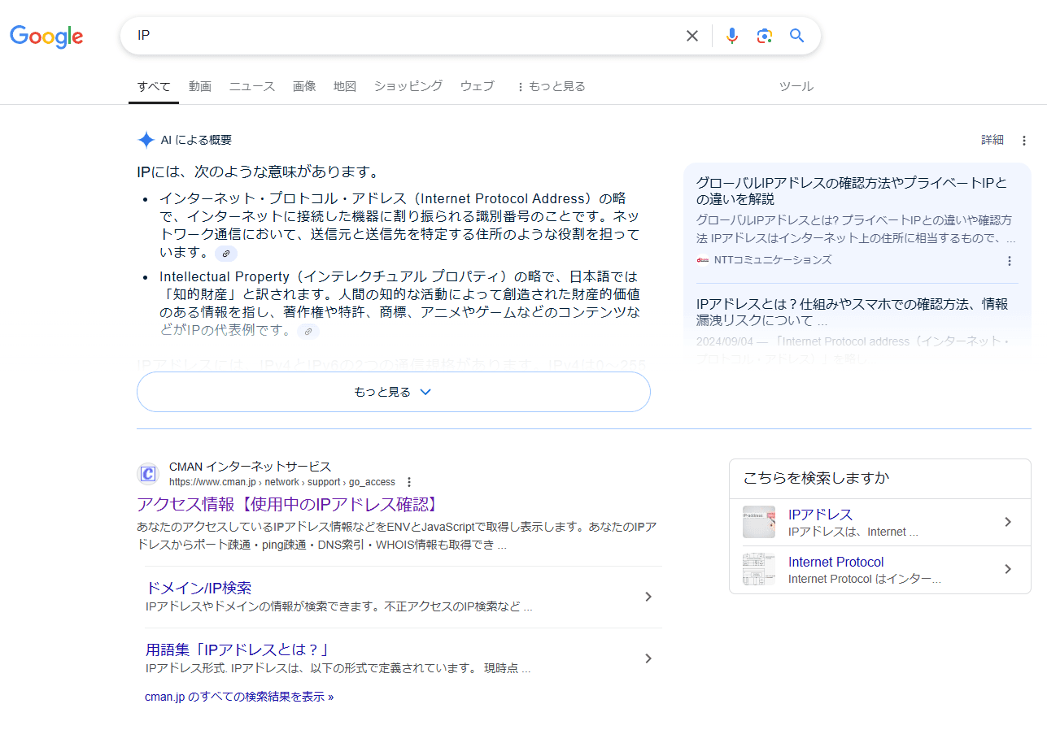This screenshot has width=1047, height=730.
Task: Switch to the 地図 tab
Action: click(x=345, y=86)
